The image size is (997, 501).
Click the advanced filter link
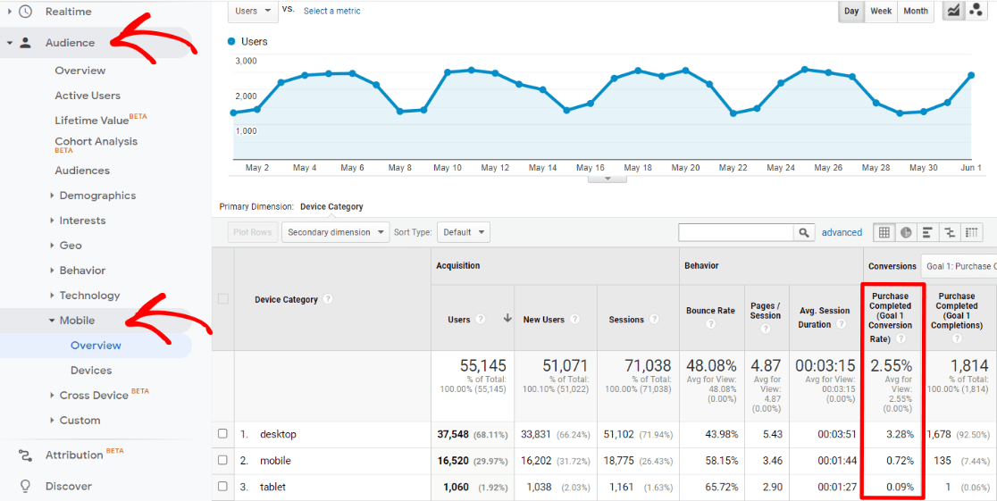click(x=842, y=233)
